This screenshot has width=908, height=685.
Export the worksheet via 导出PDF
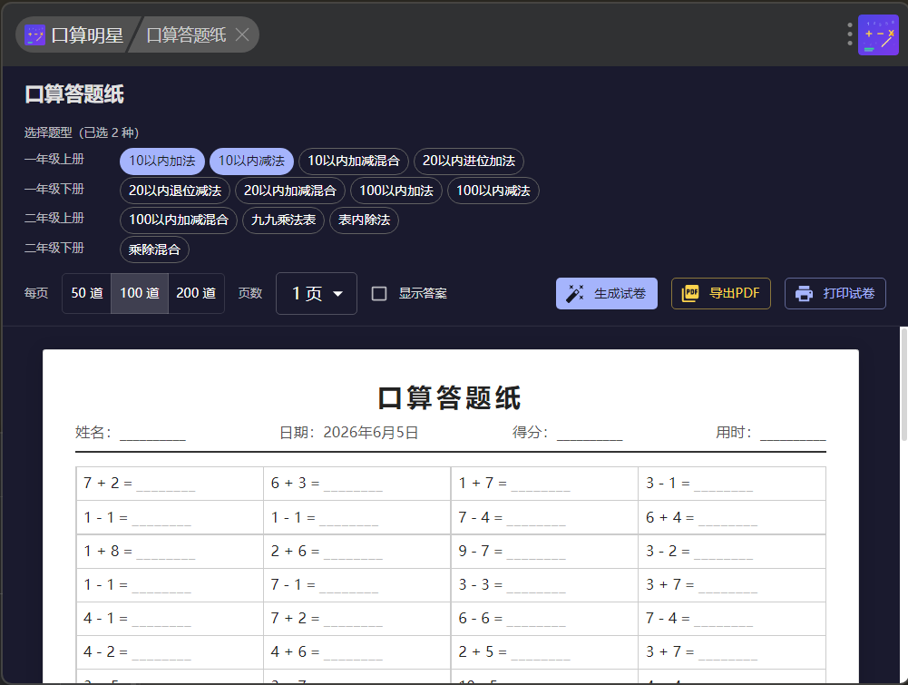pyautogui.click(x=721, y=294)
